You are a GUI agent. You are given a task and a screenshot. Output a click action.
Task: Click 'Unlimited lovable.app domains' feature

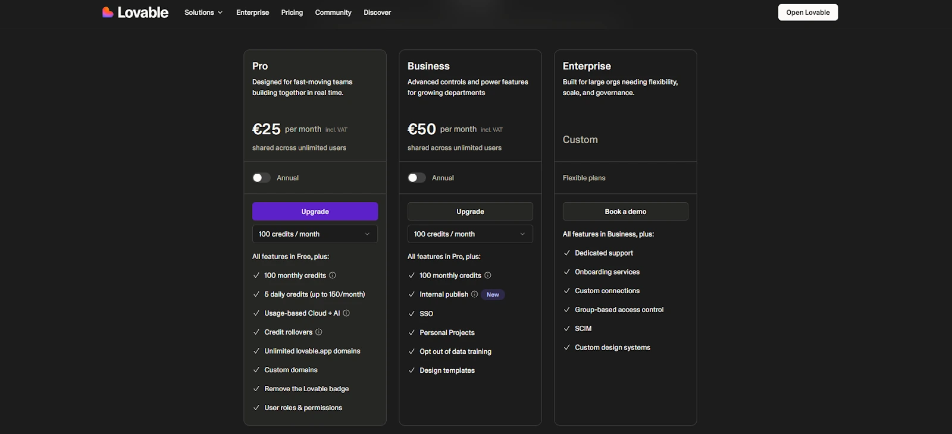312,351
